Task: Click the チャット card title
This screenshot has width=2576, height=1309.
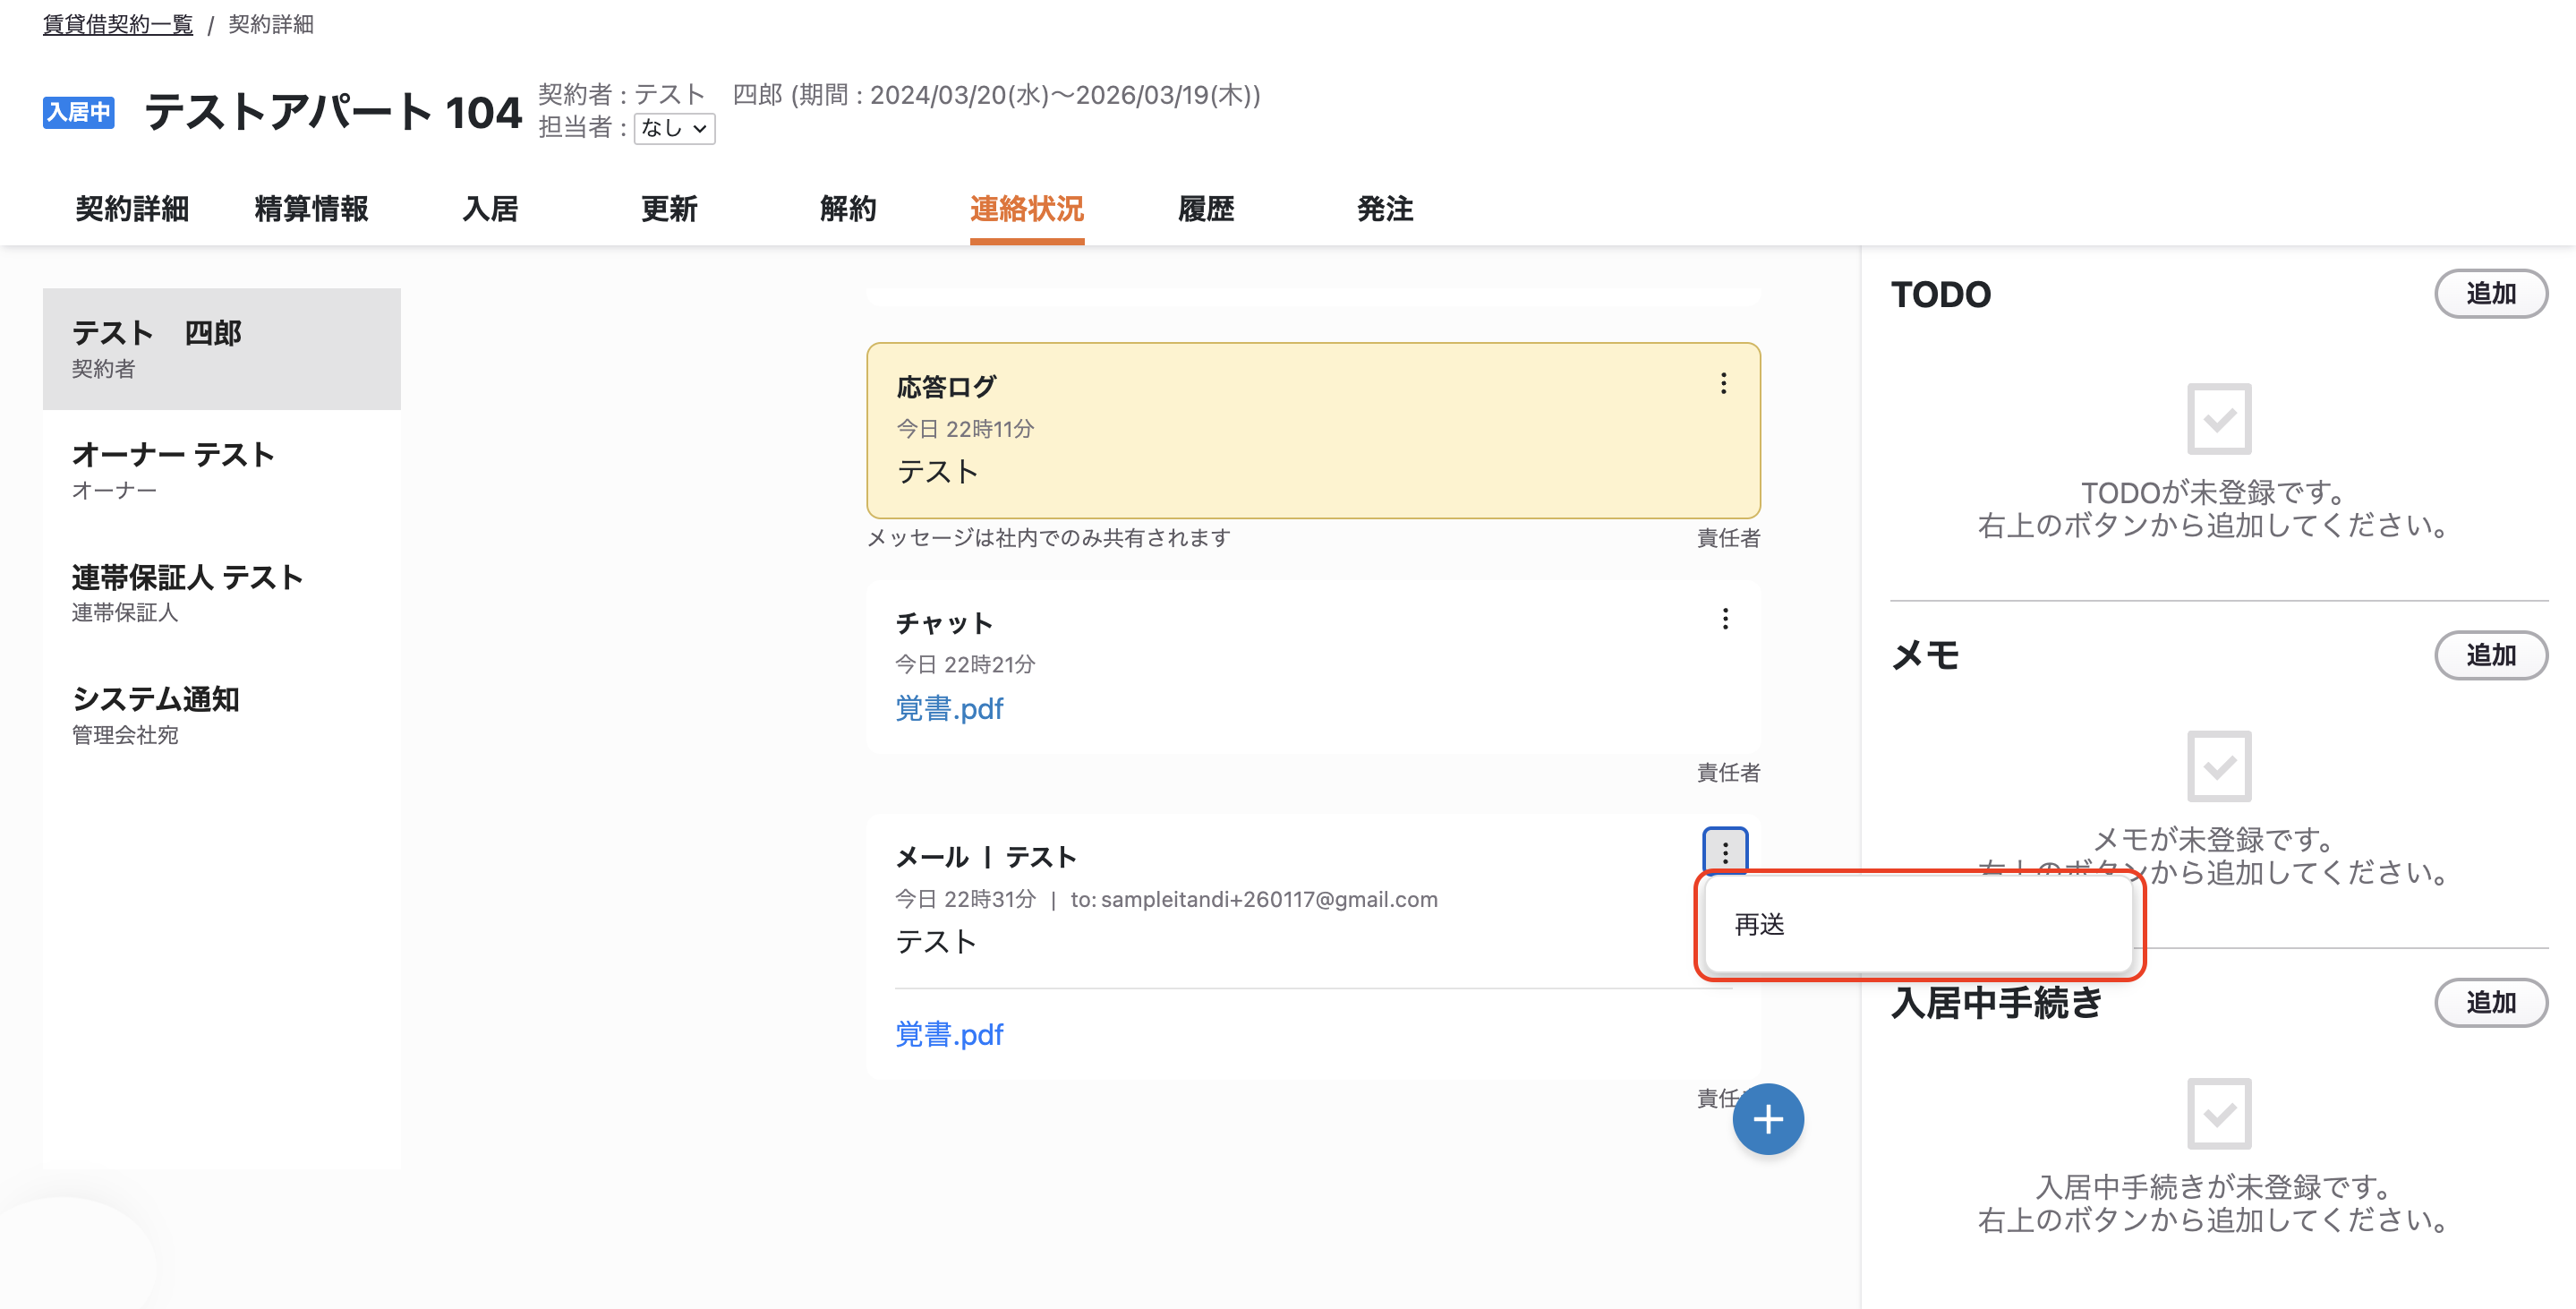Action: pos(944,623)
